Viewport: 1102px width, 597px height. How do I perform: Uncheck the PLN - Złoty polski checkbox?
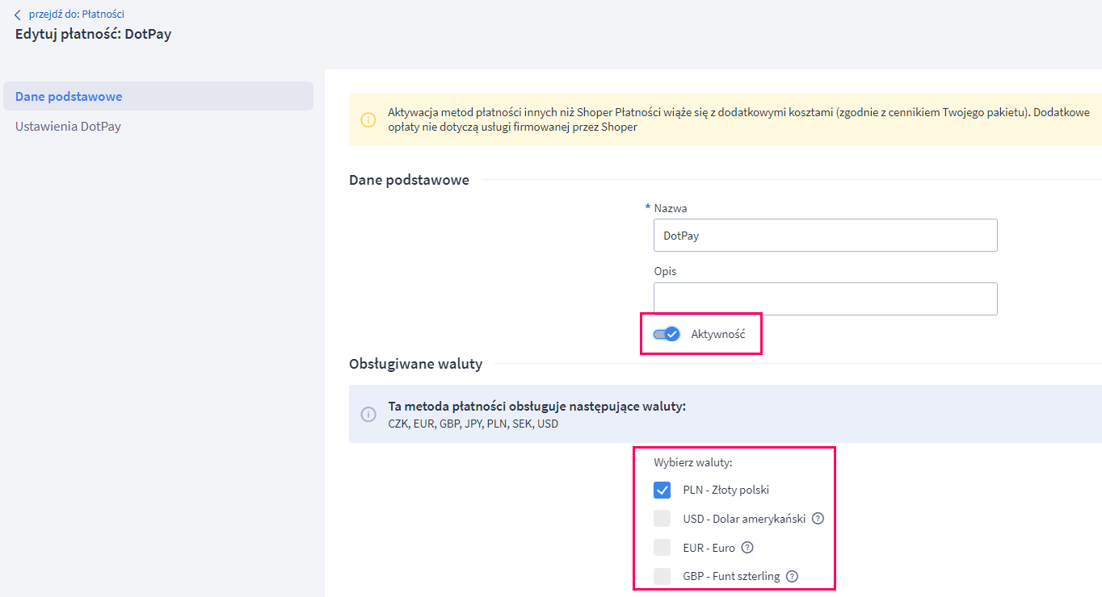point(662,490)
